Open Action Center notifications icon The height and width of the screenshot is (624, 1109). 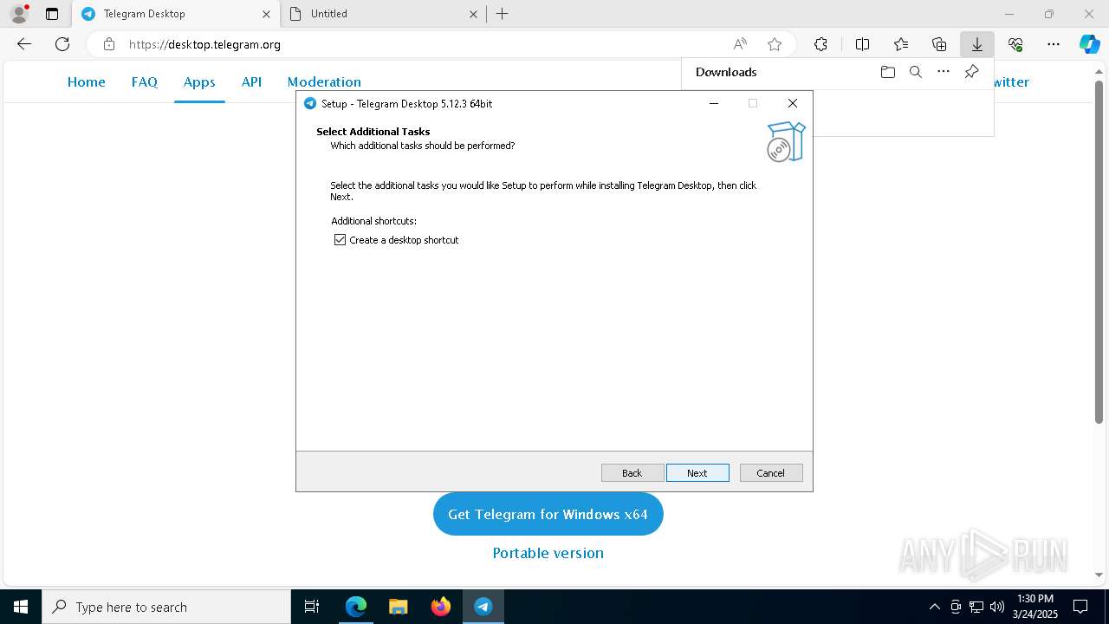pos(1080,607)
